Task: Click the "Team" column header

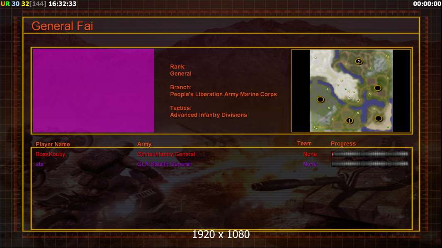Action: tap(304, 143)
